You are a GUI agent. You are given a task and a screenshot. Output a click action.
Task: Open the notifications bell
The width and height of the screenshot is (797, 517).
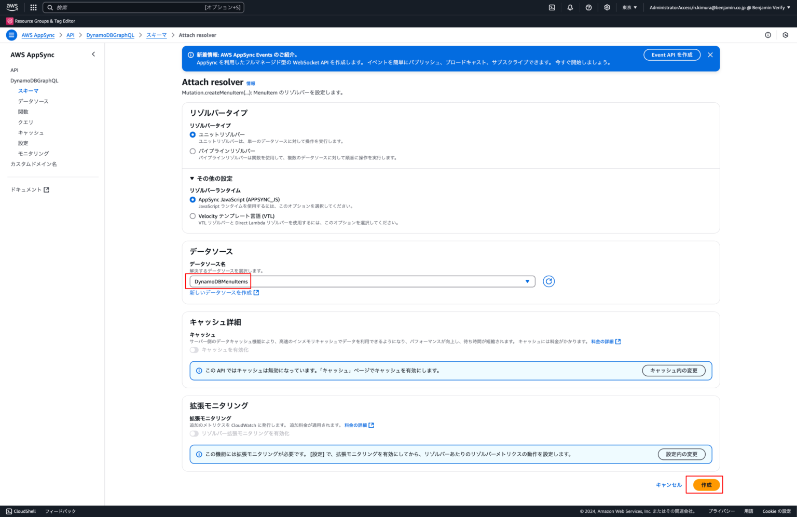[x=570, y=7]
